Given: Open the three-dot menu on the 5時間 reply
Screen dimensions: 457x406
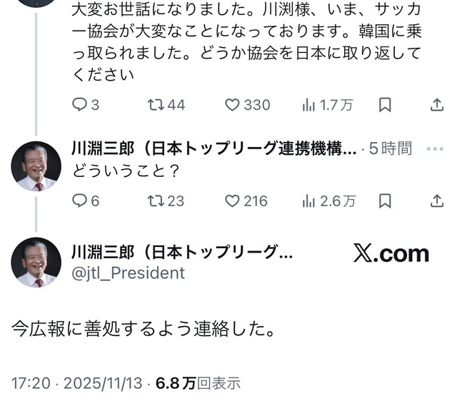Looking at the screenshot, I should coord(435,149).
